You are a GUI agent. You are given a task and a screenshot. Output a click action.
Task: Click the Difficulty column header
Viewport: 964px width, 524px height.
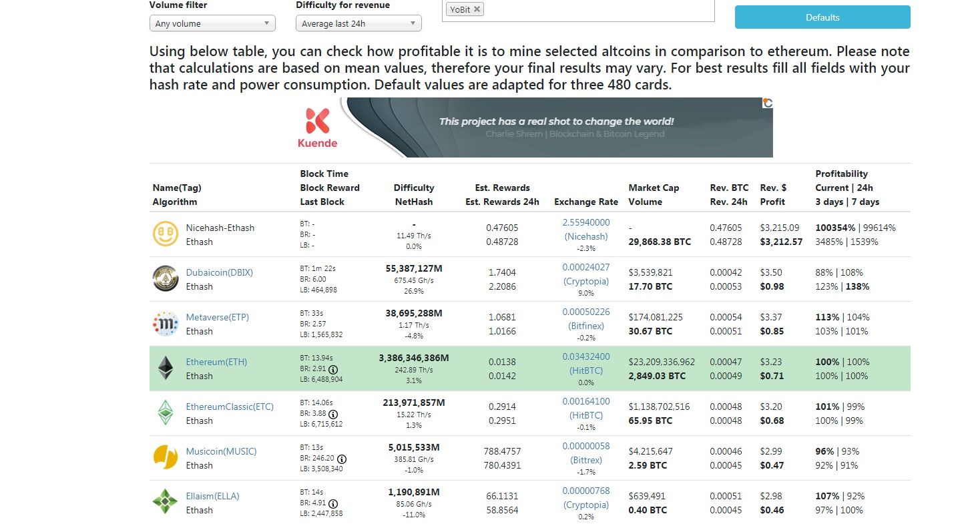pyautogui.click(x=414, y=188)
